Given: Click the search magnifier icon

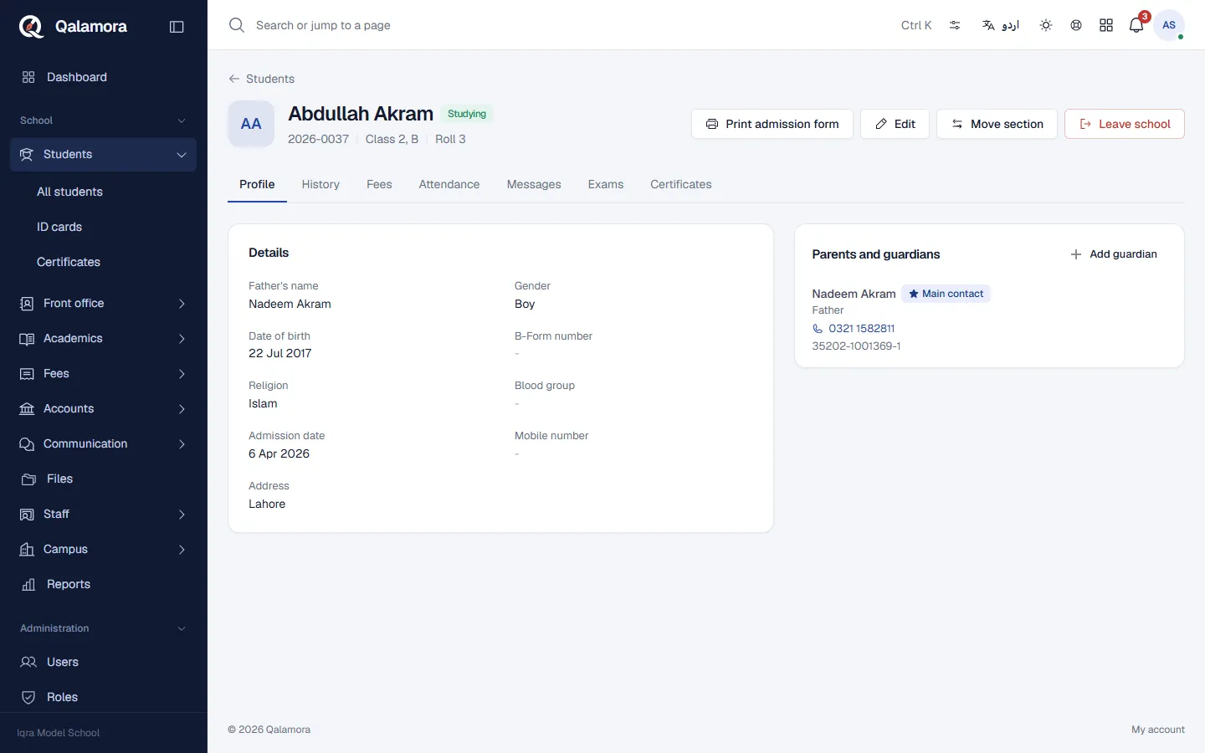Looking at the screenshot, I should 237,25.
